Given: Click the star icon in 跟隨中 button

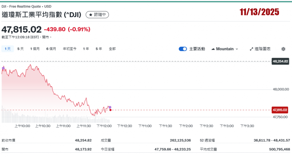Looking at the screenshot, I should [x=91, y=15].
